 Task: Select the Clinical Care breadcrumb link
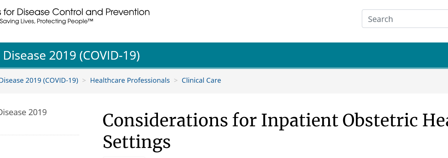point(201,80)
